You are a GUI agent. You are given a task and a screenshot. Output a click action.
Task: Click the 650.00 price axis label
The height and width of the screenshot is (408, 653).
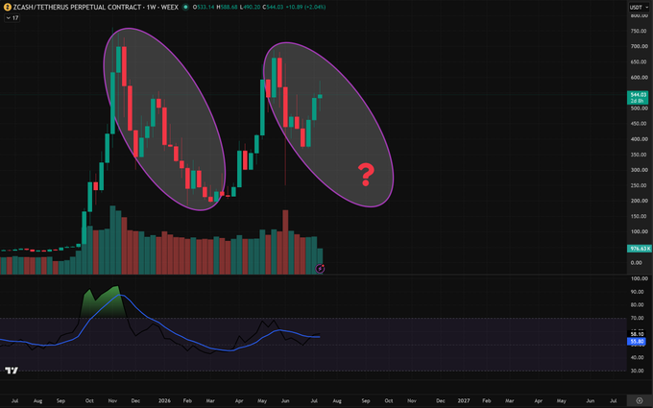pos(639,61)
